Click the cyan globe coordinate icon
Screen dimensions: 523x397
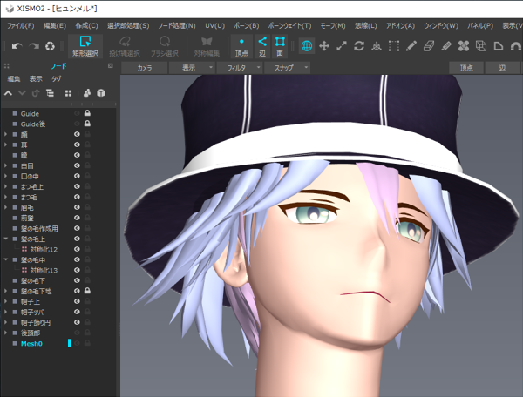click(307, 46)
